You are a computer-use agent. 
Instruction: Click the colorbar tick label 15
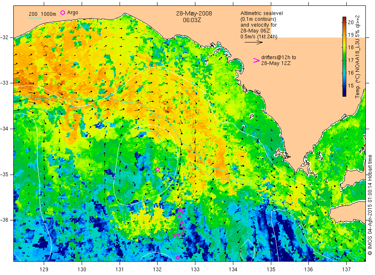350,85
